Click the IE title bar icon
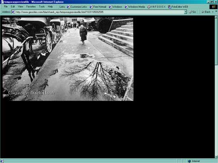This screenshot has height=163, width=218. (2, 2)
